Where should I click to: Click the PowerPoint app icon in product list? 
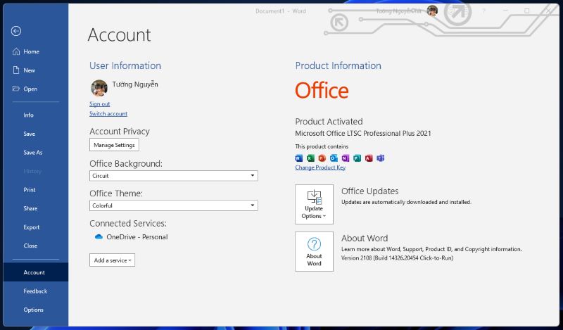pos(322,158)
